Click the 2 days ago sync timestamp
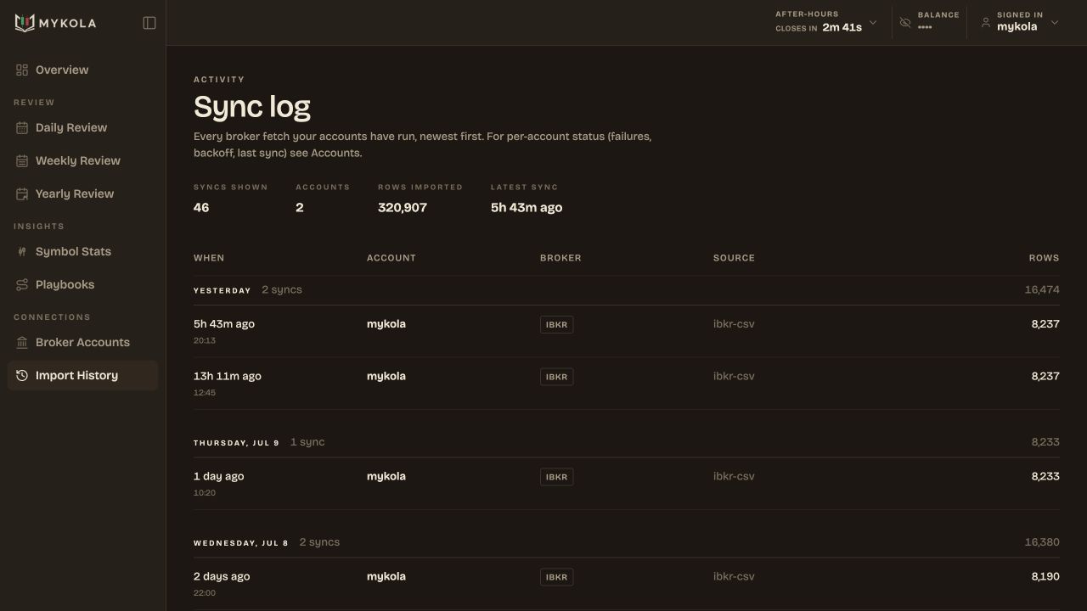Image resolution: width=1087 pixels, height=611 pixels. 222,576
